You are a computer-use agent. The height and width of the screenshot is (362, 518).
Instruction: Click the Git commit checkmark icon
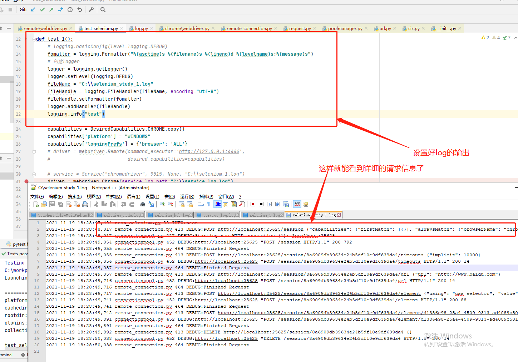[42, 10]
